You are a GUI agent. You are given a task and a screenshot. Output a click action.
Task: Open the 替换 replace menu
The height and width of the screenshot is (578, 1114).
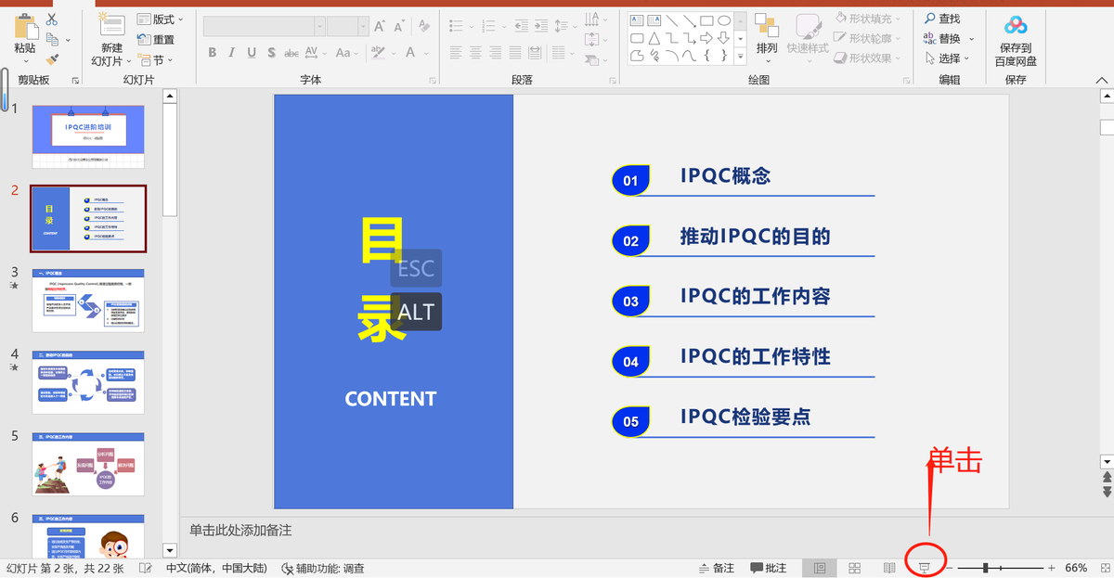(949, 39)
